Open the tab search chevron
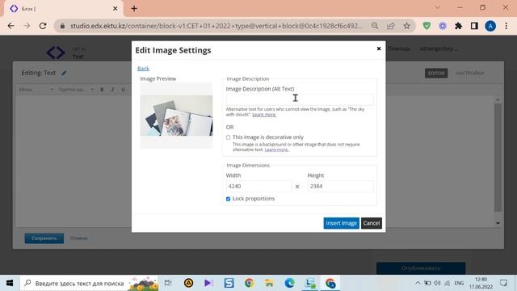 pyautogui.click(x=438, y=7)
